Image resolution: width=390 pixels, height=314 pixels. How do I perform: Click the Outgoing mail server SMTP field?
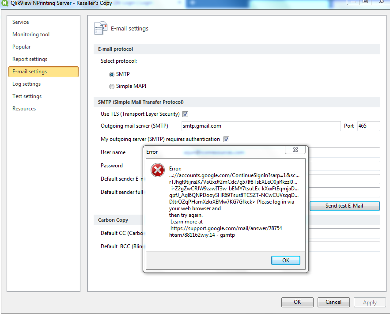click(x=261, y=126)
